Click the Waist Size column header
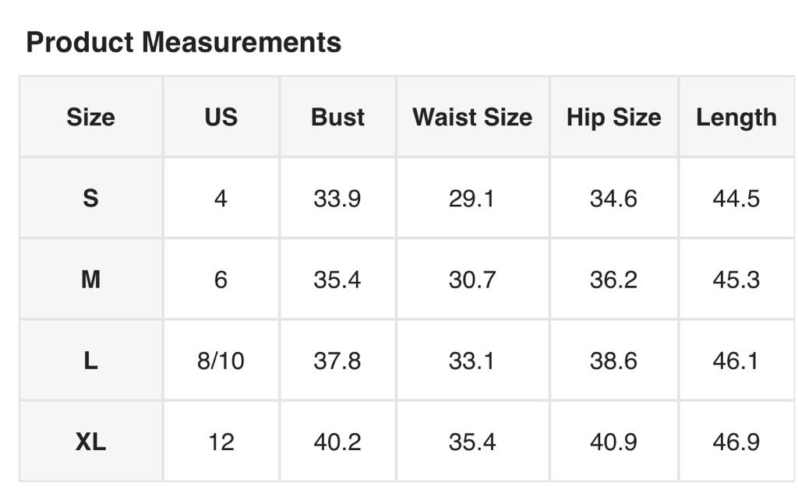Screen dimensions: 798x500 [472, 117]
